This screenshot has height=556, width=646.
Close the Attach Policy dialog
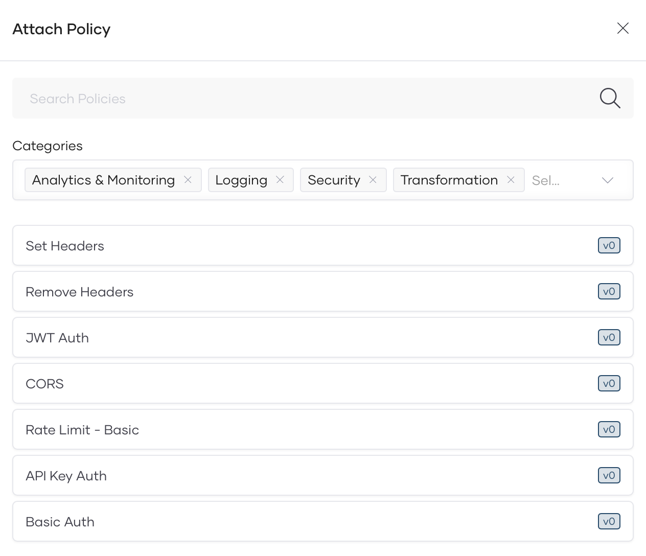click(622, 28)
